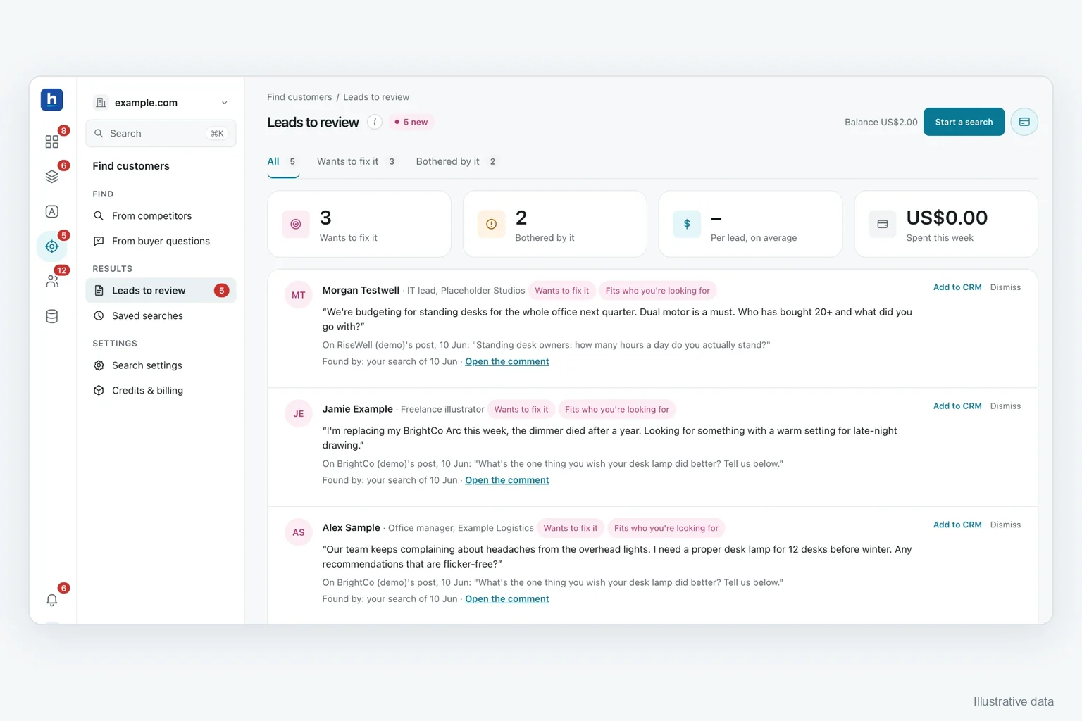Click the alert icon on the Bothered by it card
This screenshot has width=1082, height=721.
pyautogui.click(x=492, y=224)
